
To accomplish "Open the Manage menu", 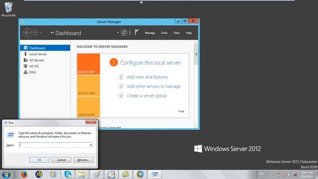I will coord(150,33).
